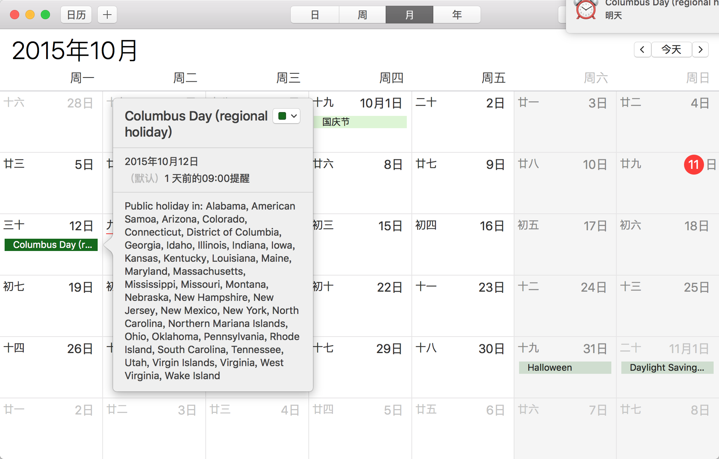Select the 26日 Monday date
719x459 pixels.
click(x=80, y=349)
